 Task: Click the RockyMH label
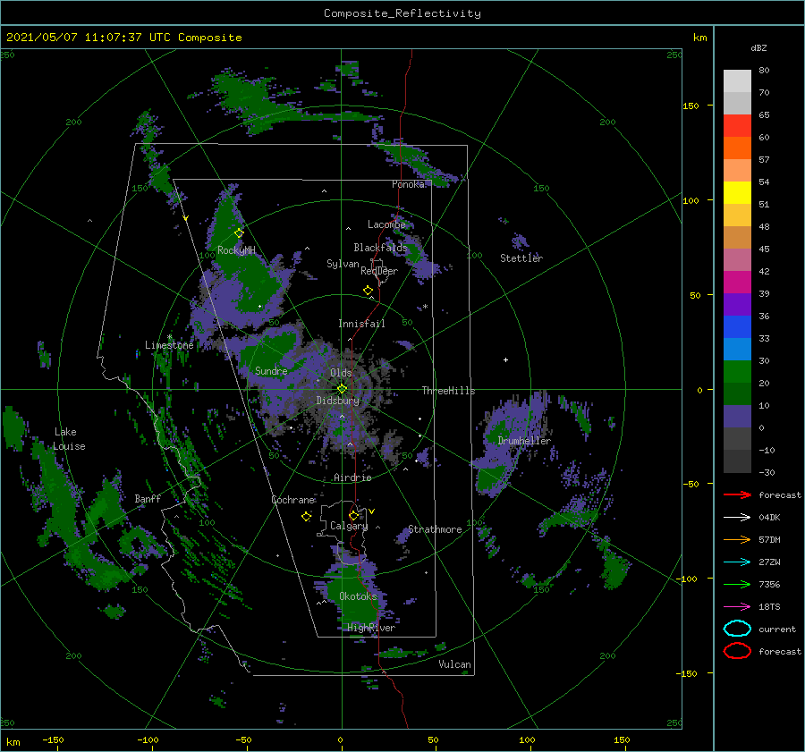point(236,250)
